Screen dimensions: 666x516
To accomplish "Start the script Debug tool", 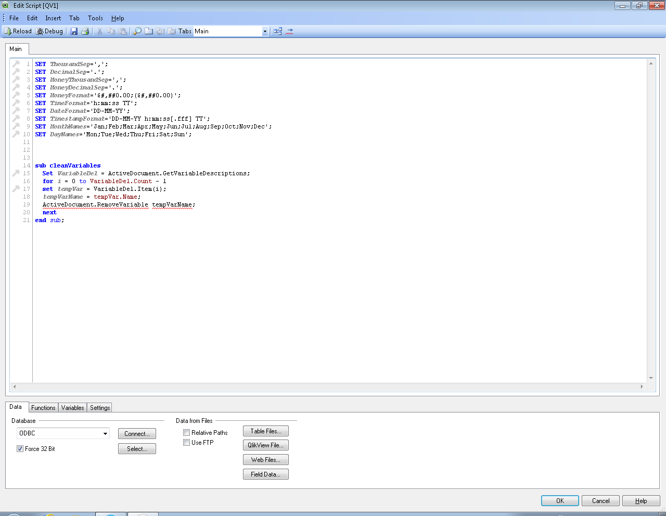I will tap(49, 31).
